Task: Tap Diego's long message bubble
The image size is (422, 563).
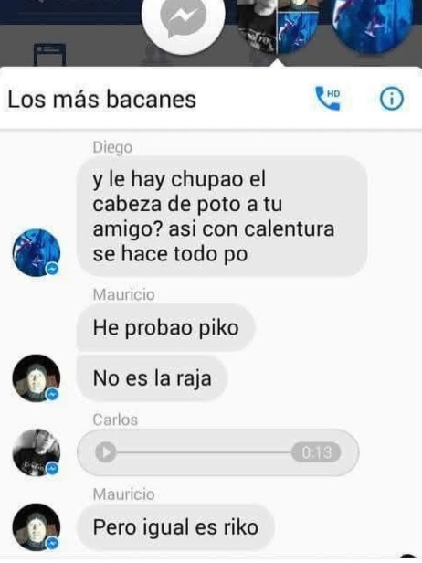Action: pos(222,217)
